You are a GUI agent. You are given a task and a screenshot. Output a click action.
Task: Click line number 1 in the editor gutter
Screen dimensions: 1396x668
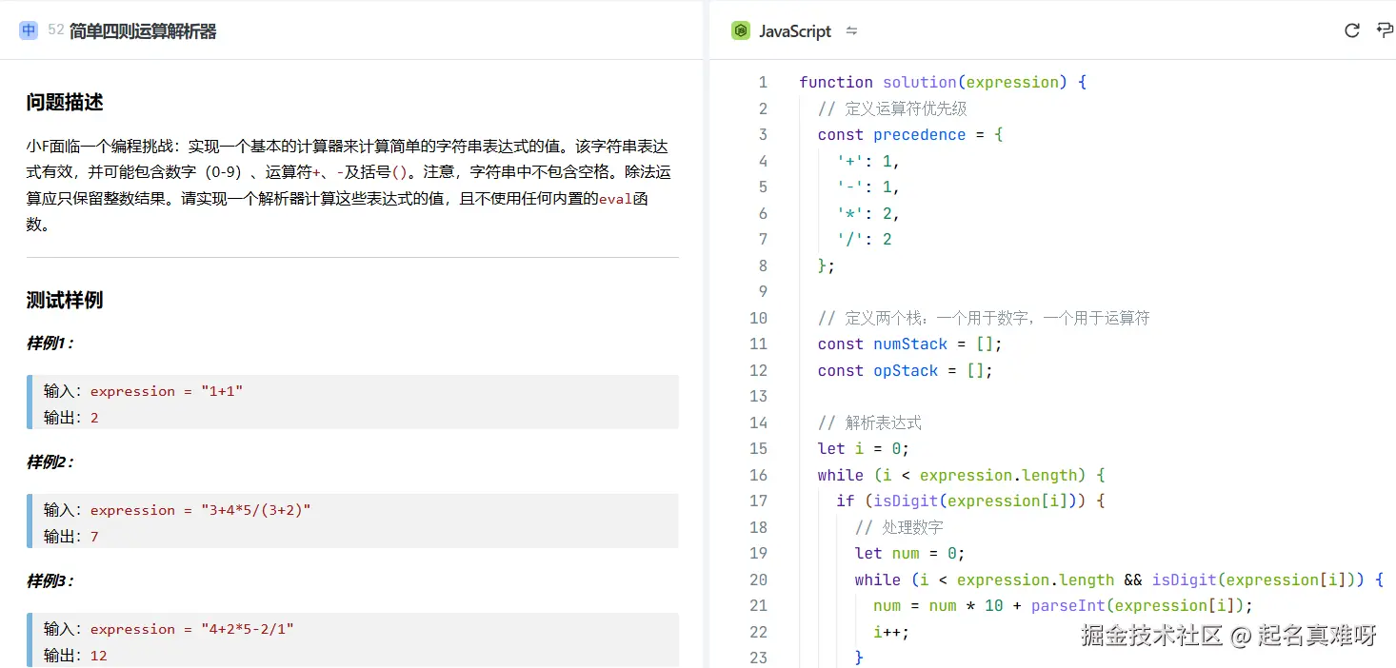point(762,83)
